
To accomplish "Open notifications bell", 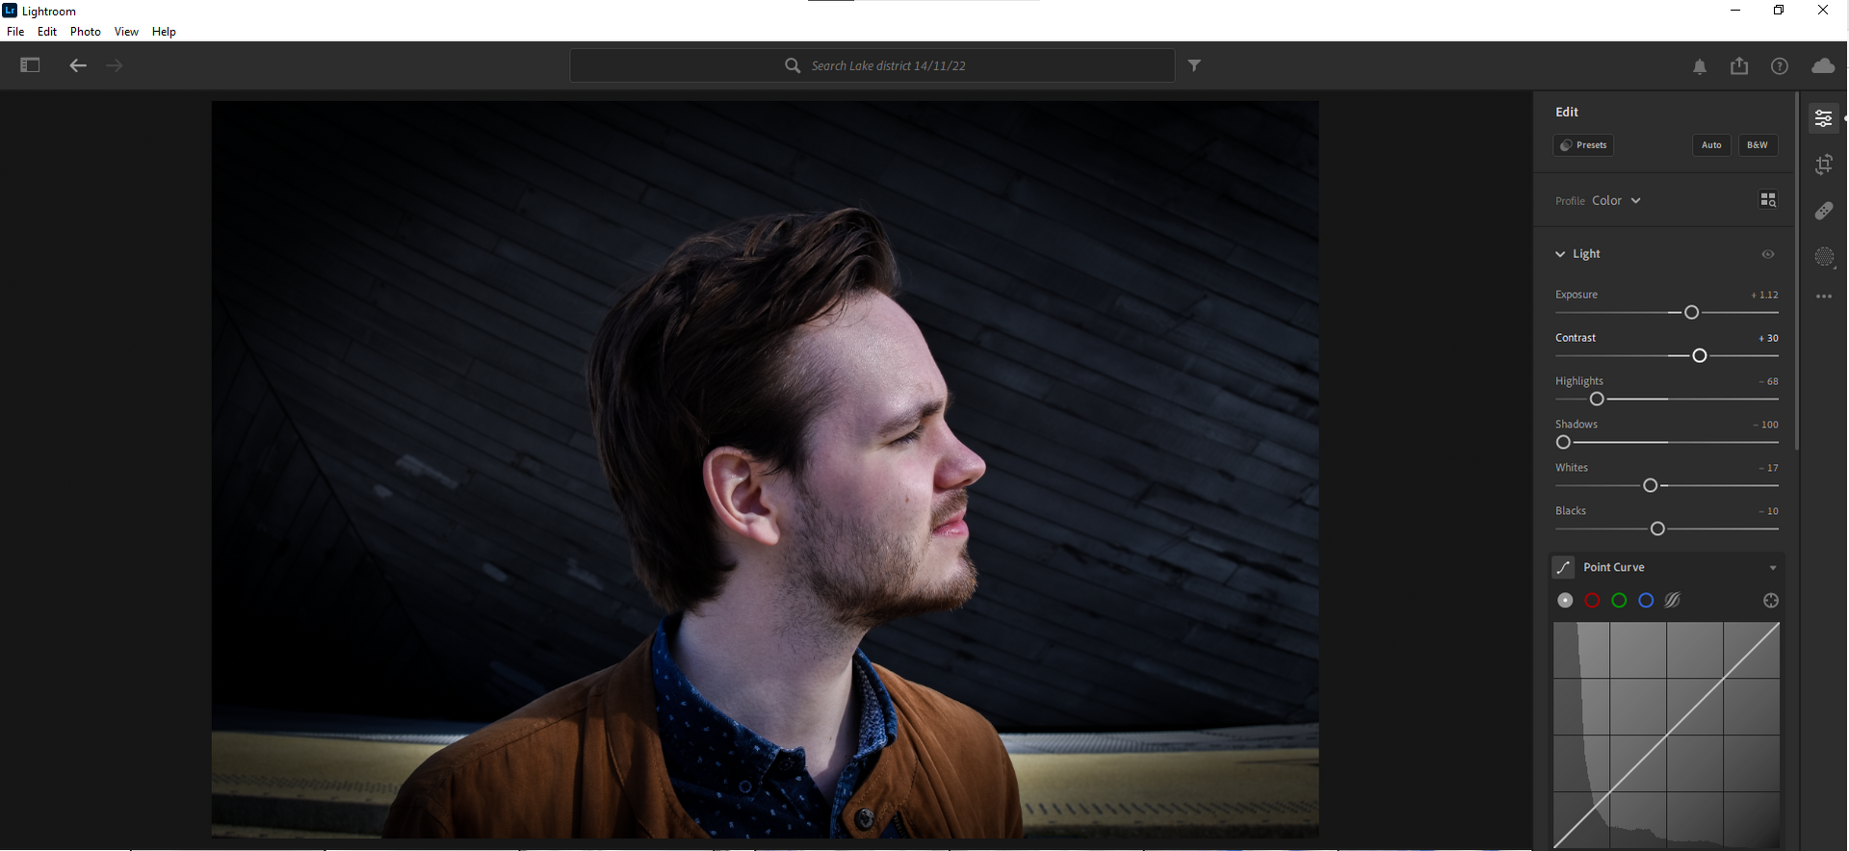I will pos(1700,66).
